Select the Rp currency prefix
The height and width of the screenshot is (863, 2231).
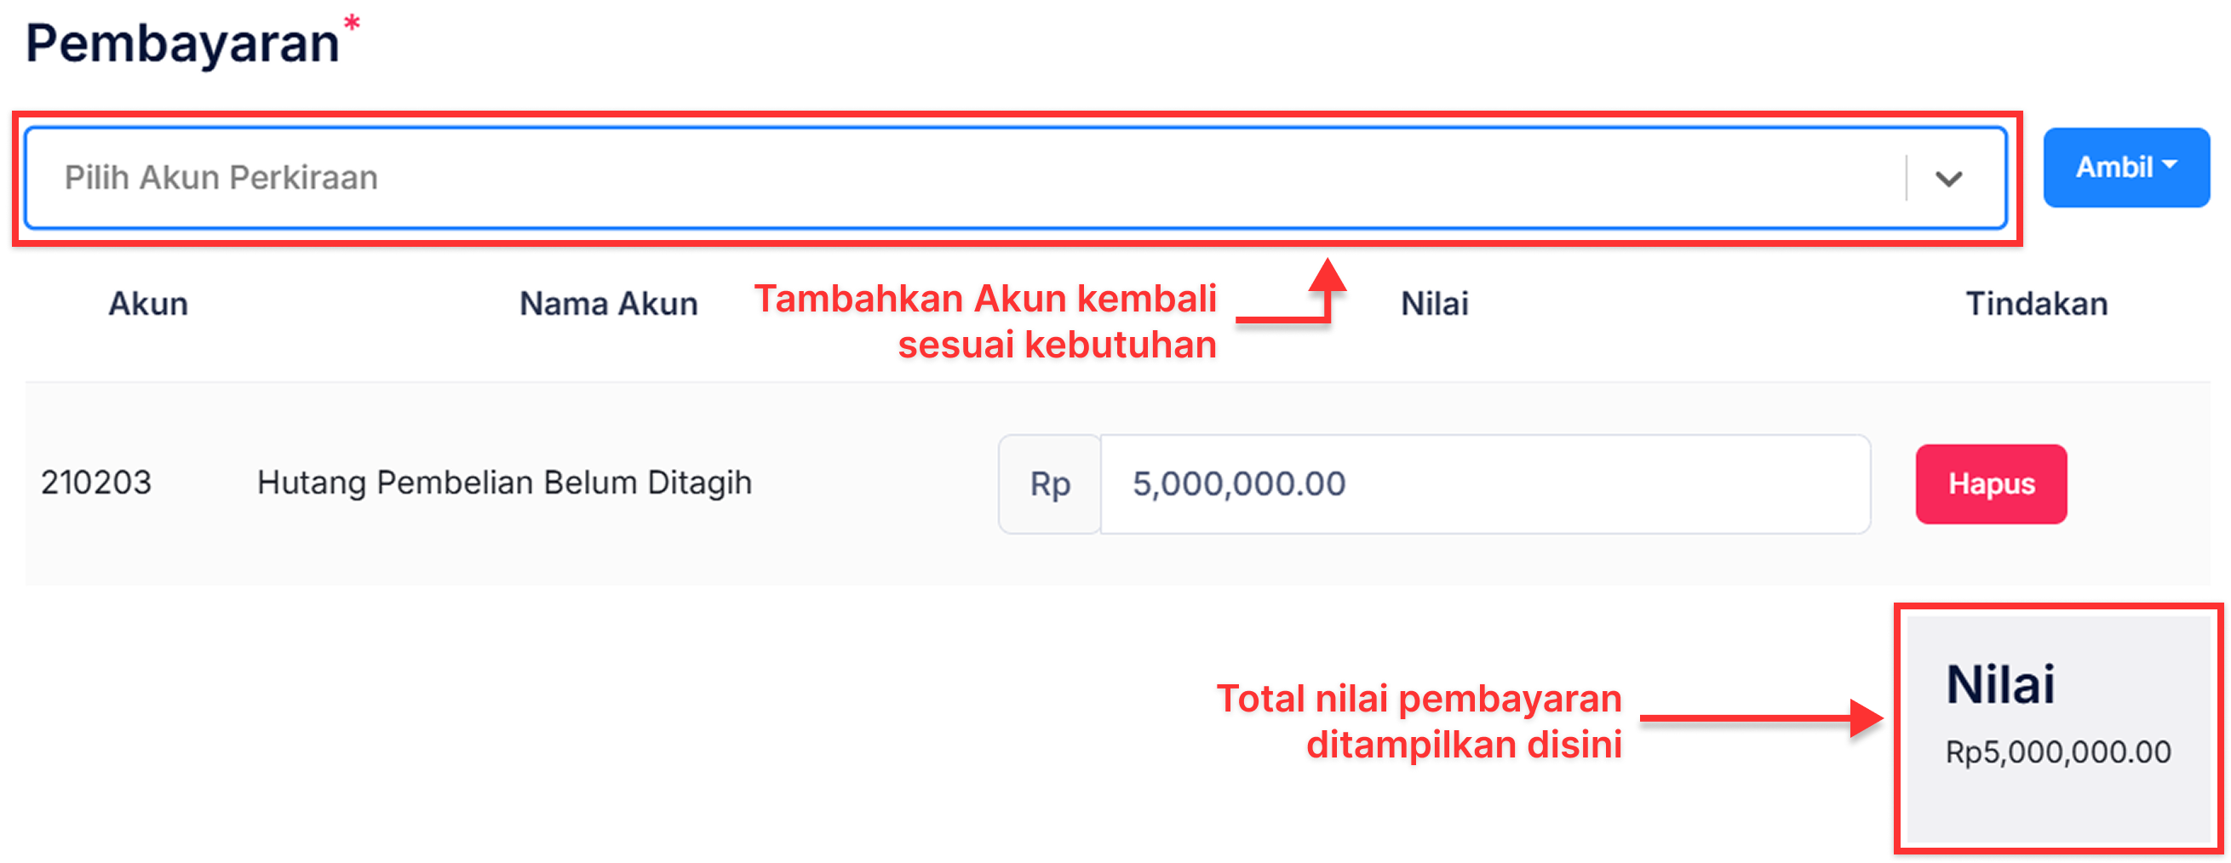pos(1048,484)
